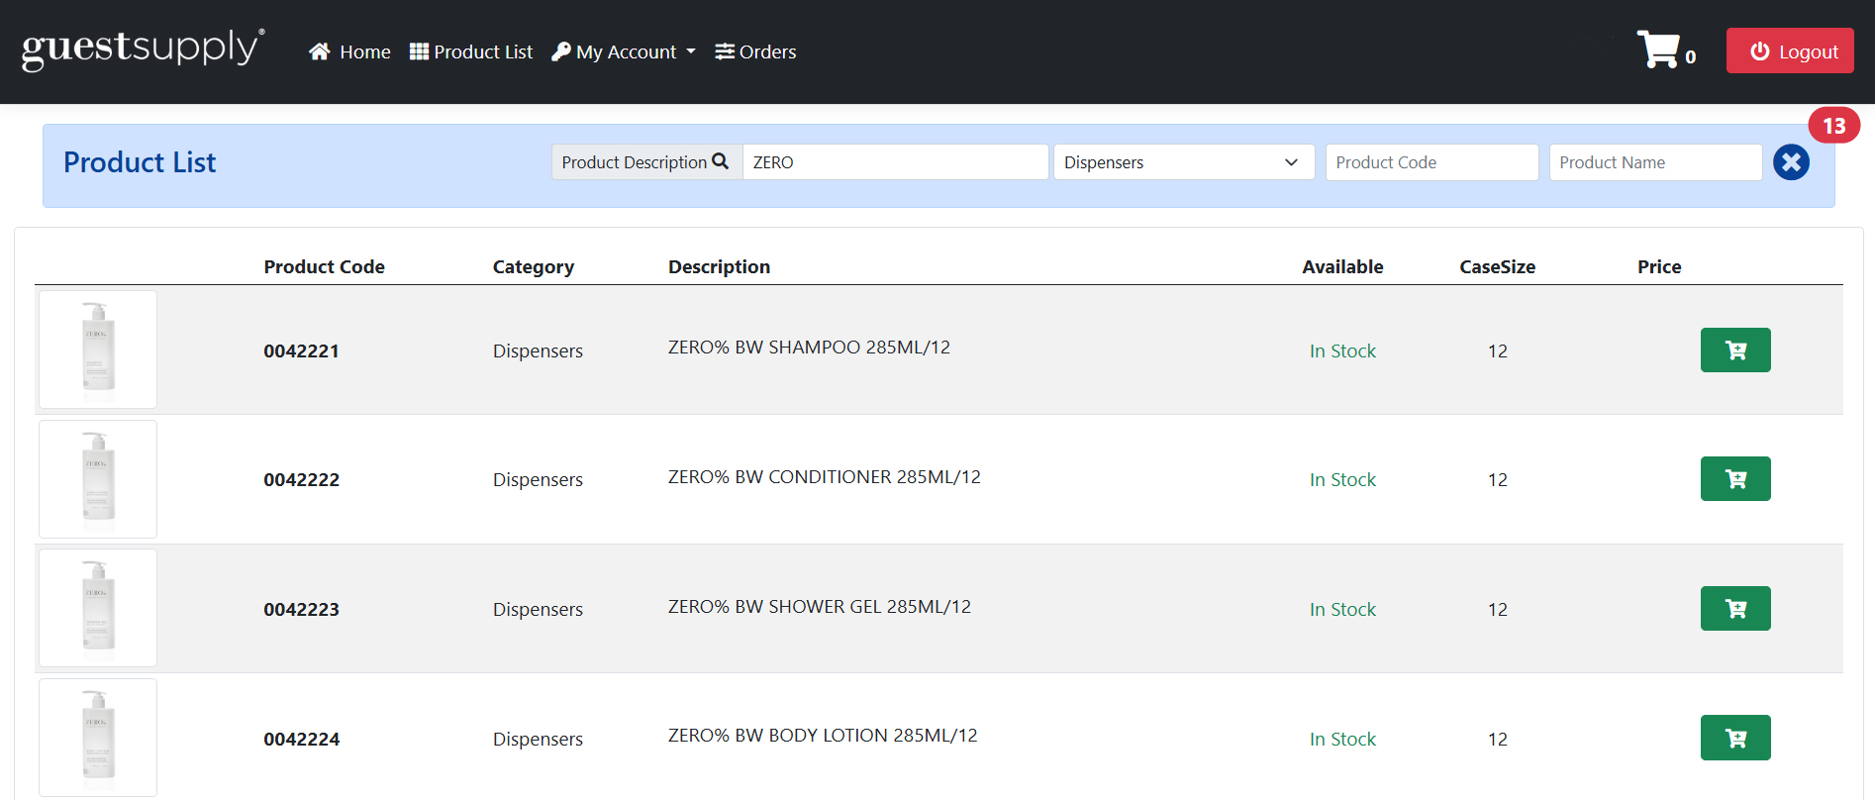Click the description field containing ZERO
This screenshot has height=800, width=1875.
click(x=894, y=162)
